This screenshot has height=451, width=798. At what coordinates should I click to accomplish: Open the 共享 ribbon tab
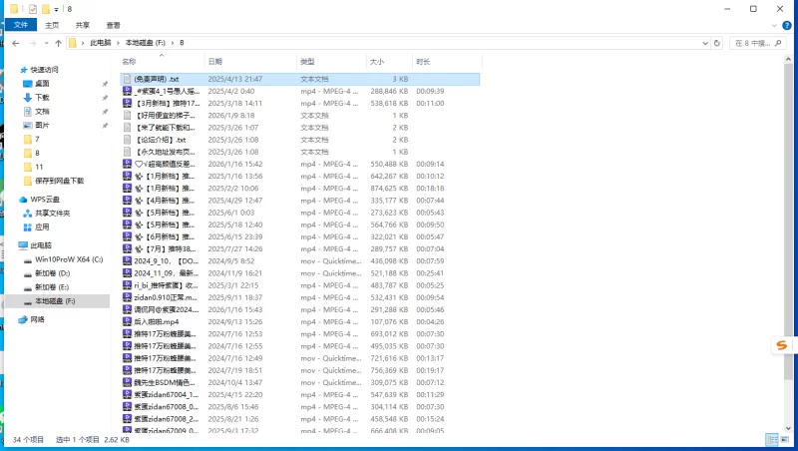tap(83, 25)
